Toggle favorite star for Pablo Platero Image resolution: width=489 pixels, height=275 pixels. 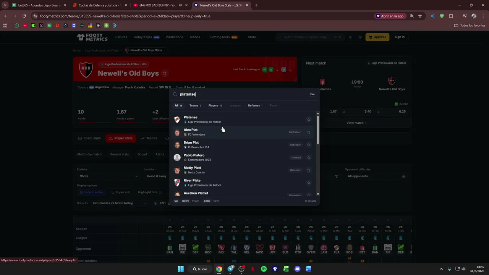click(x=309, y=157)
